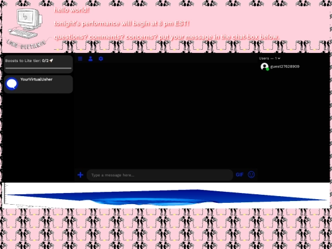Open the emoji smiley picker

(x=251, y=175)
